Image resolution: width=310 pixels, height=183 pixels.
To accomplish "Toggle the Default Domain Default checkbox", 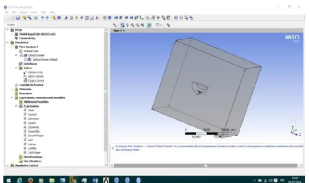I will (x=26, y=60).
